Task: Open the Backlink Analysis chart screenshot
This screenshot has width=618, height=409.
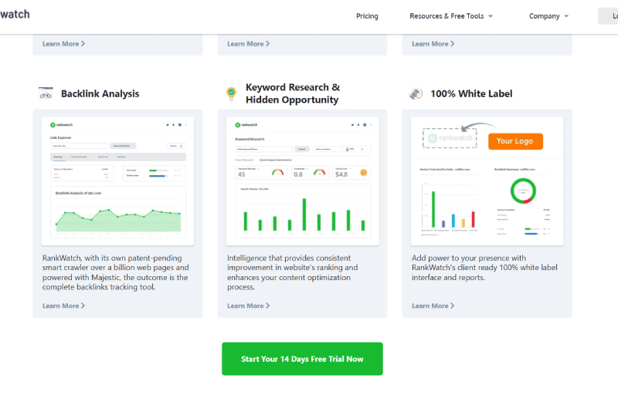Action: 117,181
